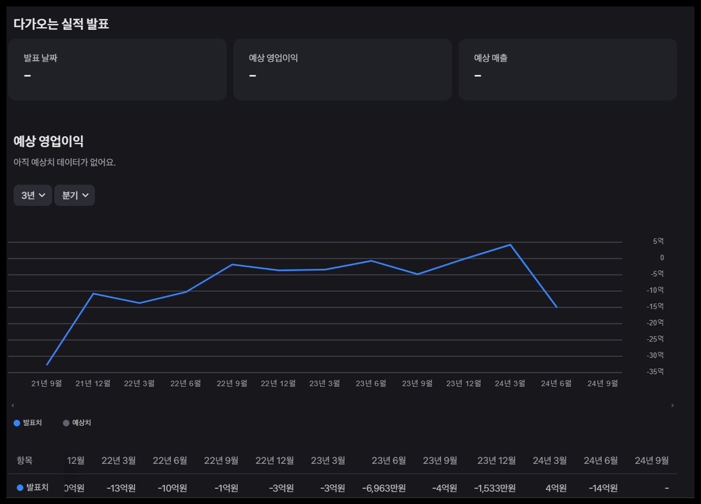Click the 24년 3월 chart axis label

point(510,383)
